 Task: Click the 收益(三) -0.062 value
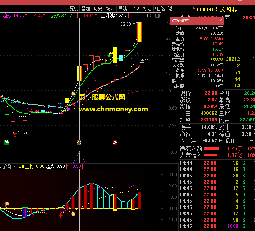point(210,140)
